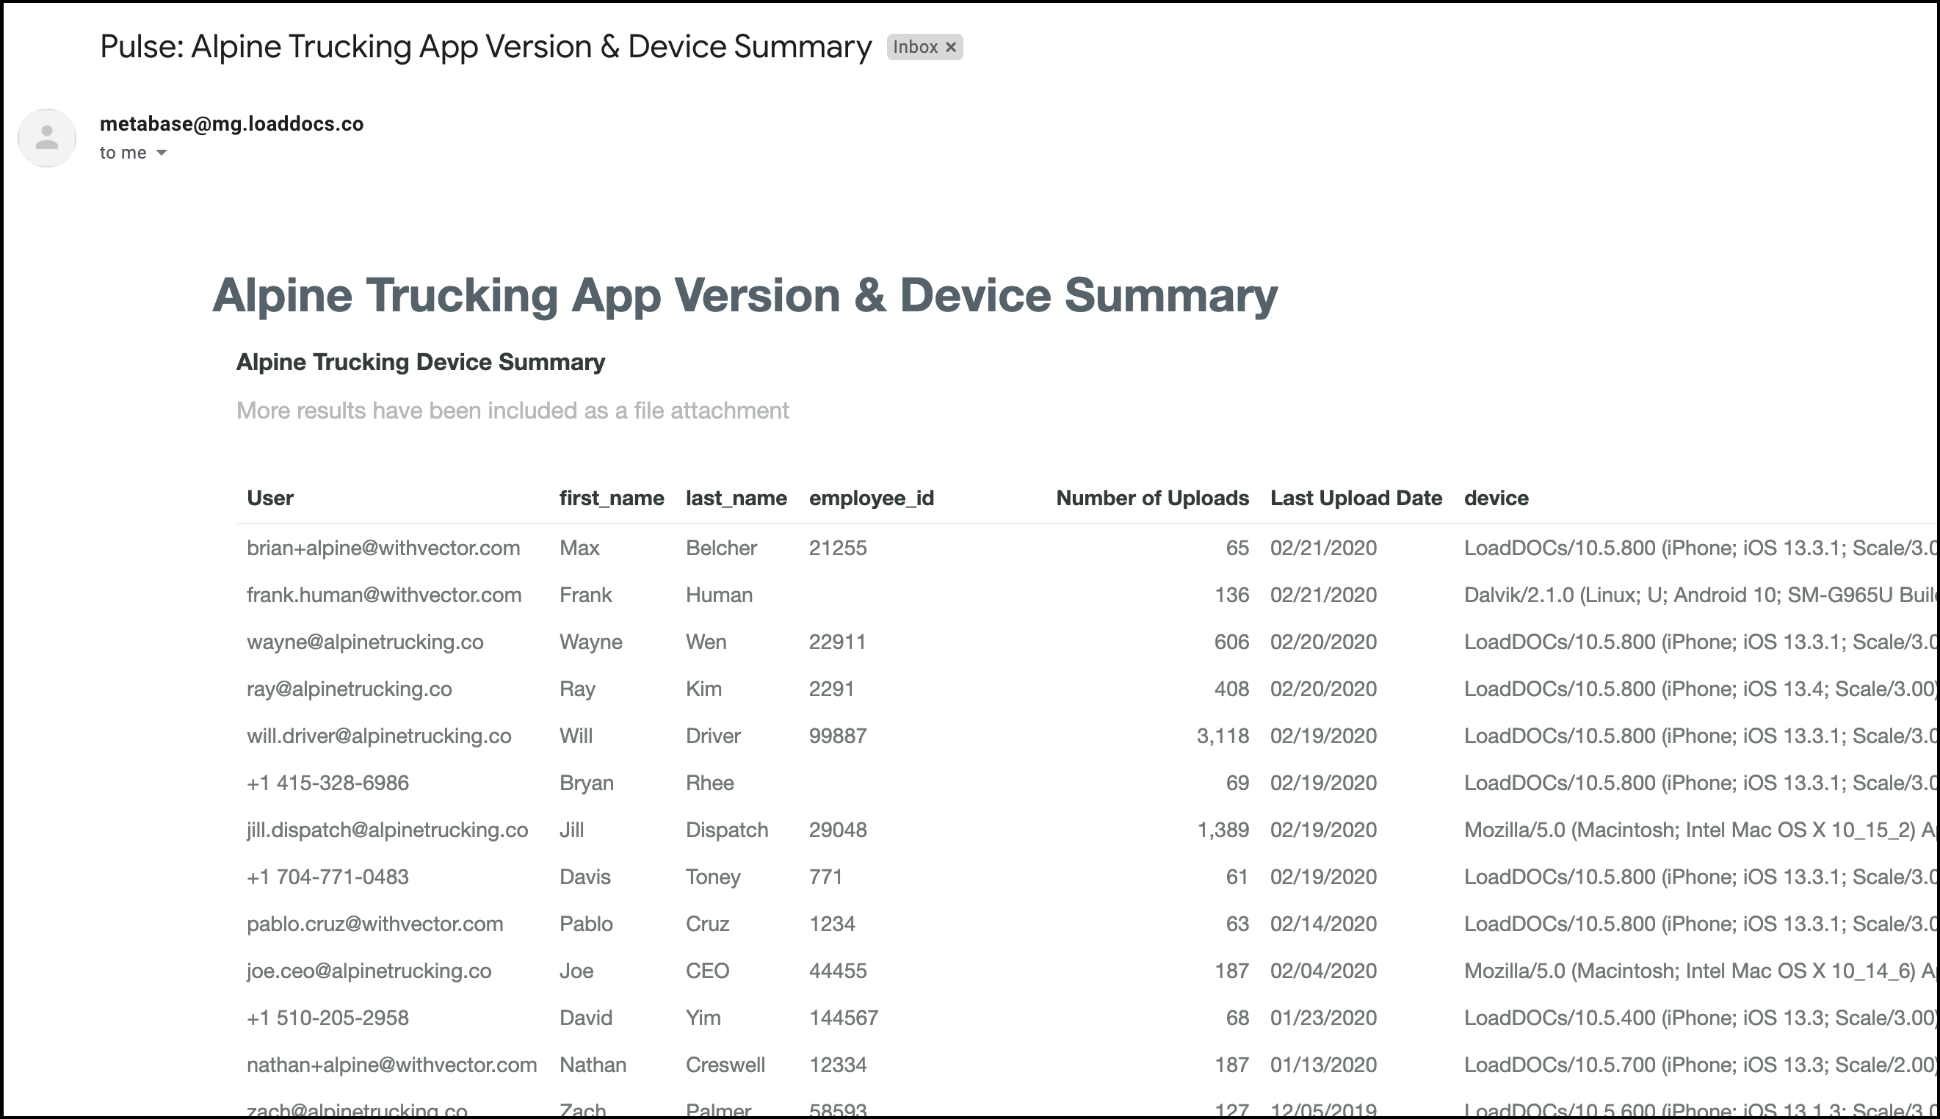Select employee id 2291
The image size is (1940, 1119).
click(831, 689)
